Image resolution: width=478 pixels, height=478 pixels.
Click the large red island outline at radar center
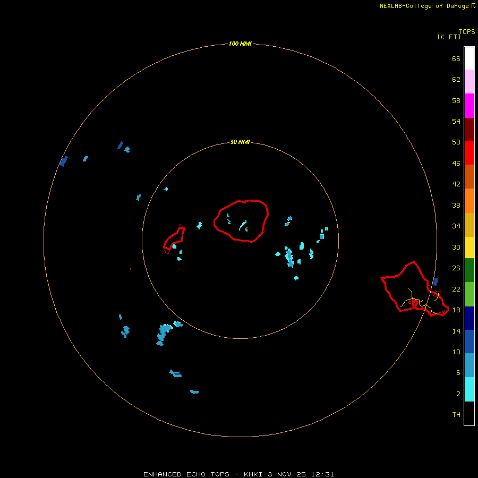[x=241, y=221]
